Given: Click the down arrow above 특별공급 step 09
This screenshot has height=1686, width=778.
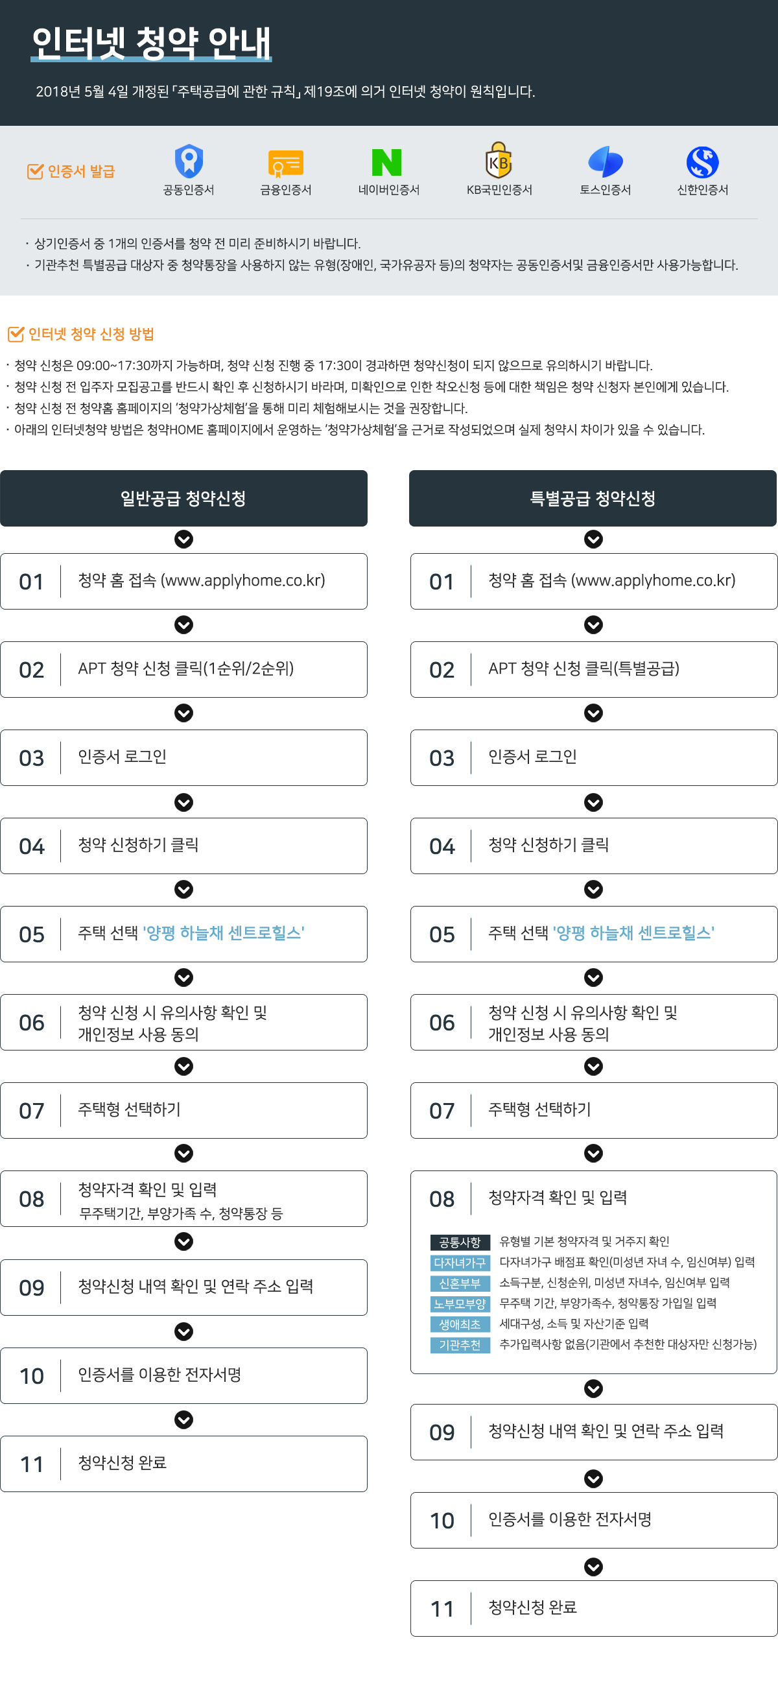Looking at the screenshot, I should coord(593,1388).
